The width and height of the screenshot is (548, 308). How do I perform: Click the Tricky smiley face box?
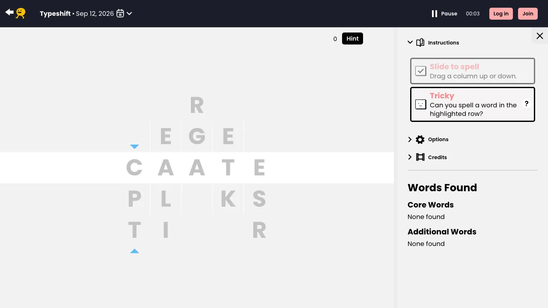click(421, 104)
